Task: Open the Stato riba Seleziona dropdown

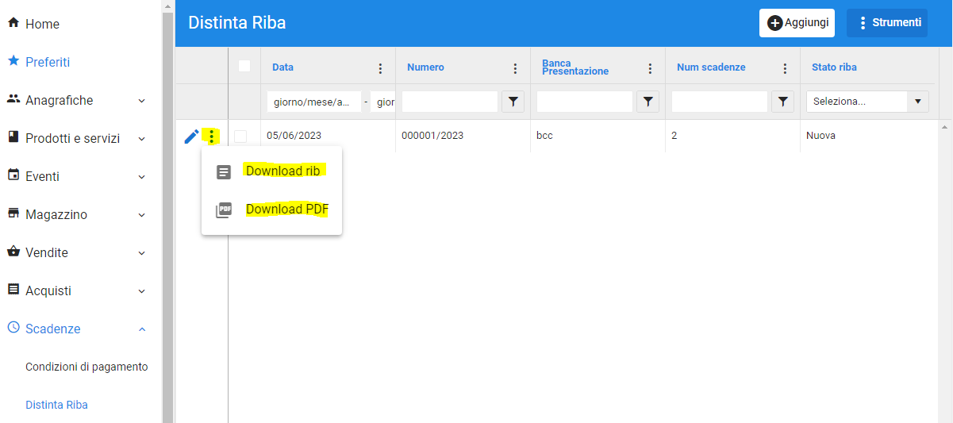Action: pos(867,102)
